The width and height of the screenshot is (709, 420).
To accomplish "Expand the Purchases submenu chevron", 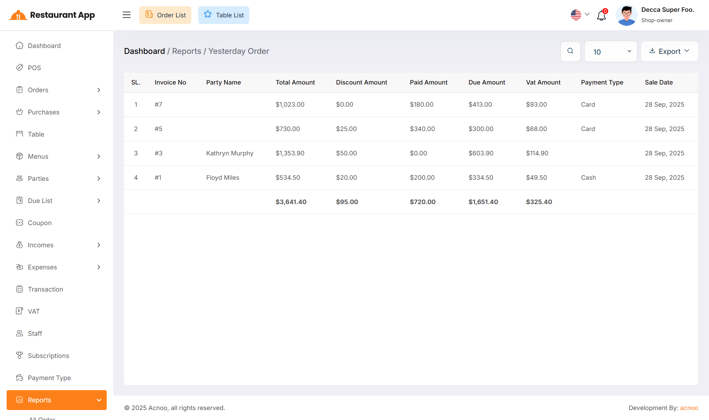I will pos(99,112).
